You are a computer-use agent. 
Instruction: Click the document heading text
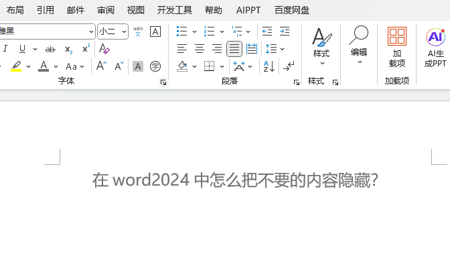click(x=235, y=180)
